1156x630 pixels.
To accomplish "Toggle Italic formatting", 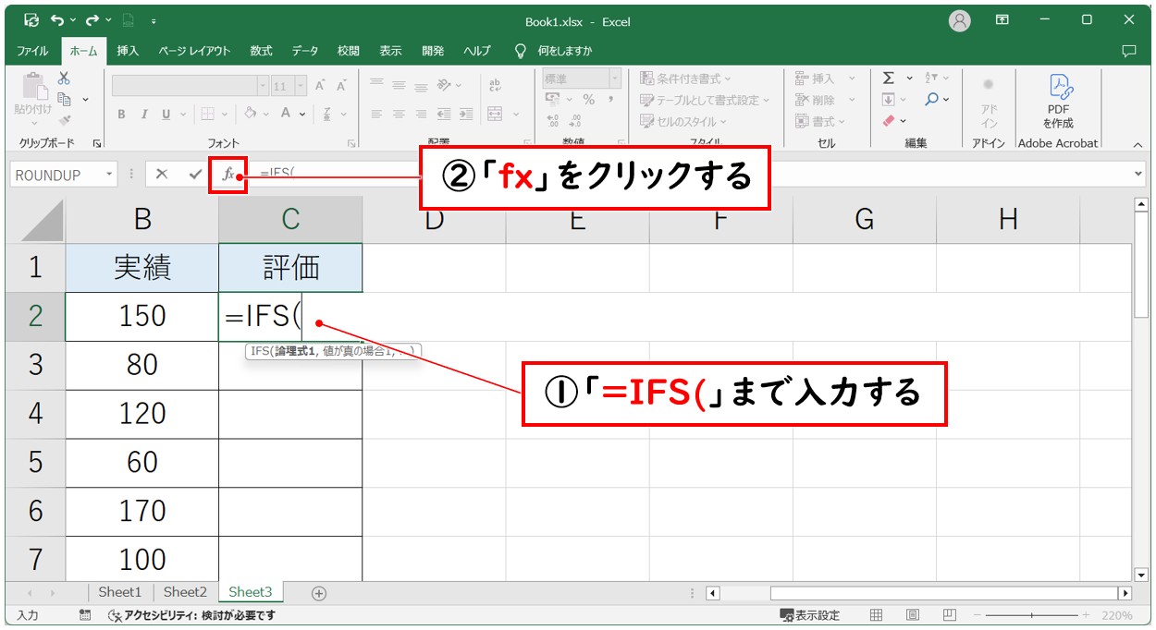I will coord(143,114).
